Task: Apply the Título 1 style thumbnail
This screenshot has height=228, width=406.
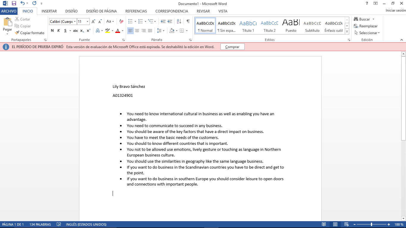Action: [248, 26]
